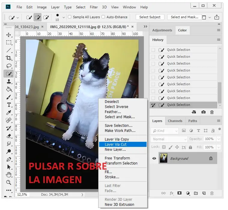Open the tool preset picker dropdown

18,18
